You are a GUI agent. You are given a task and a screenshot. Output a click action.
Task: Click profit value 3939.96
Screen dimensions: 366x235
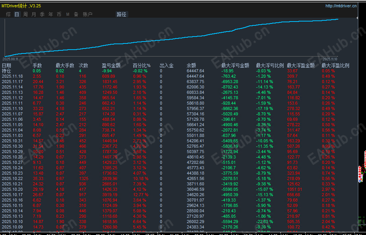[110, 178]
